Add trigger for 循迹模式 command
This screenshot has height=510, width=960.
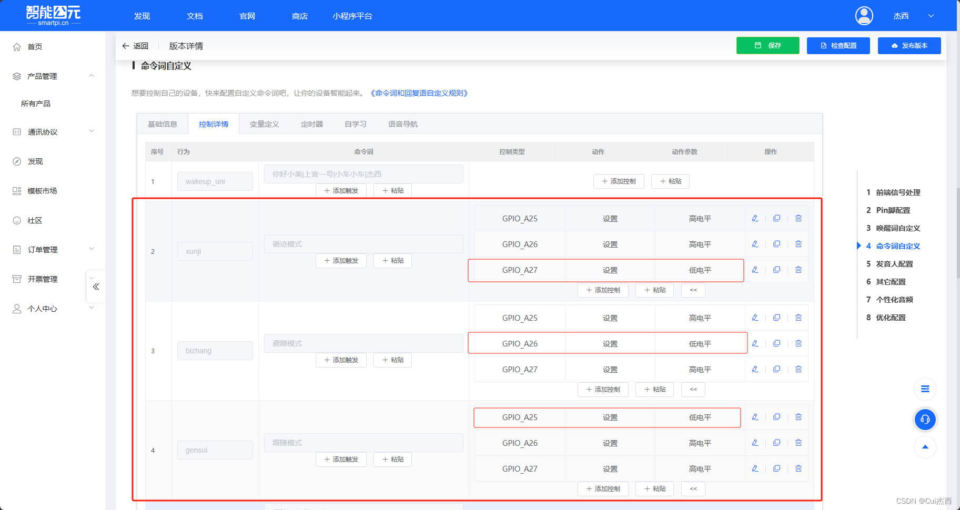[341, 261]
